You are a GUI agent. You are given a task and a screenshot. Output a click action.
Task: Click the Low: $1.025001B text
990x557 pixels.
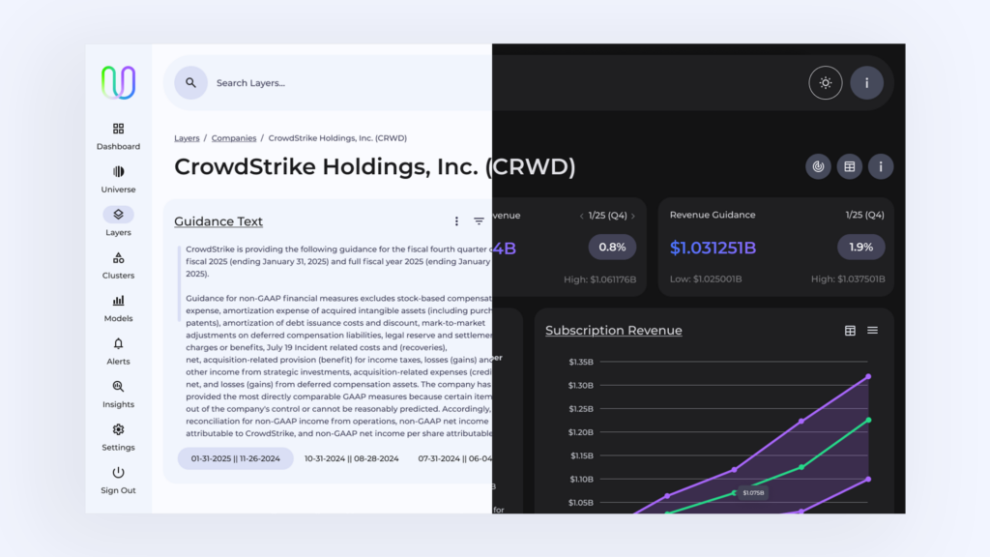click(x=706, y=278)
